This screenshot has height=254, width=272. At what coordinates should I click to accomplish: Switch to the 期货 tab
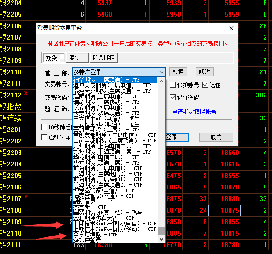[54, 58]
